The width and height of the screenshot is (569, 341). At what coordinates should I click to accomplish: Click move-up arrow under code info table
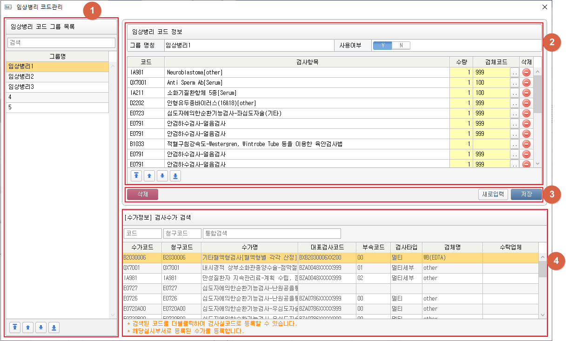click(149, 176)
